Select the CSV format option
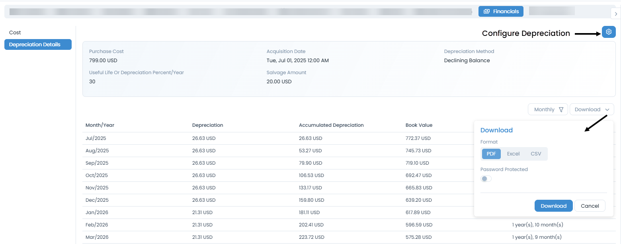The height and width of the screenshot is (244, 621). pyautogui.click(x=535, y=153)
